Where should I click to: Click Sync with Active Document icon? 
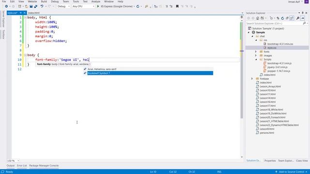[x=278, y=18]
